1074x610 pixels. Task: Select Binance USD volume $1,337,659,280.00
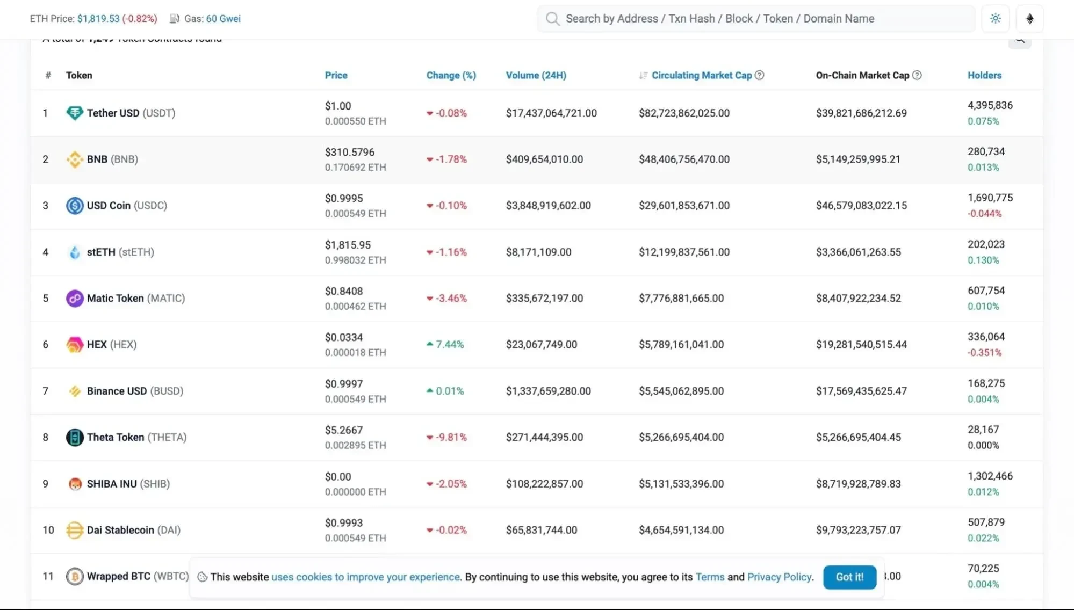548,391
